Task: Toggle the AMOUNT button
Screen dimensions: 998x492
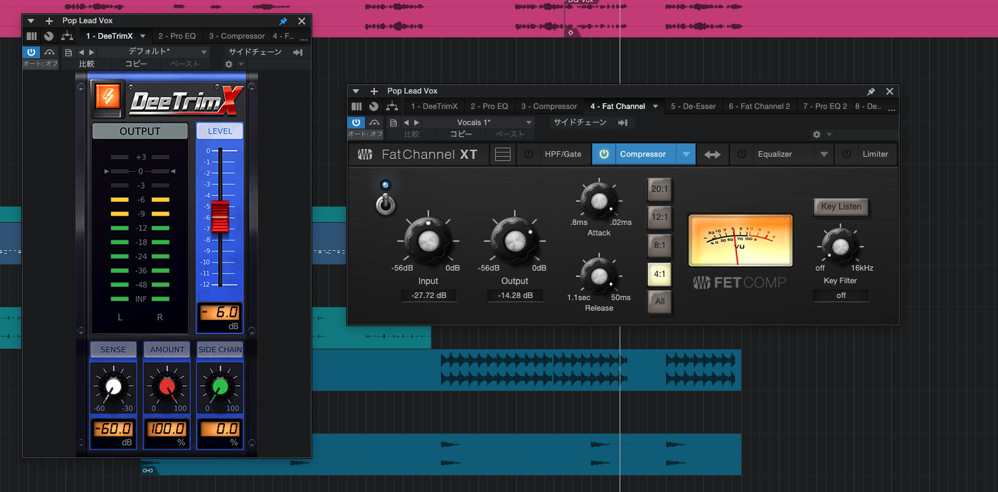Action: pos(167,349)
